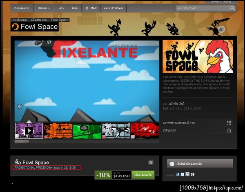Screen dimensions: 245x192
Task: Click the TV icon for HD video
Action: click(x=229, y=131)
